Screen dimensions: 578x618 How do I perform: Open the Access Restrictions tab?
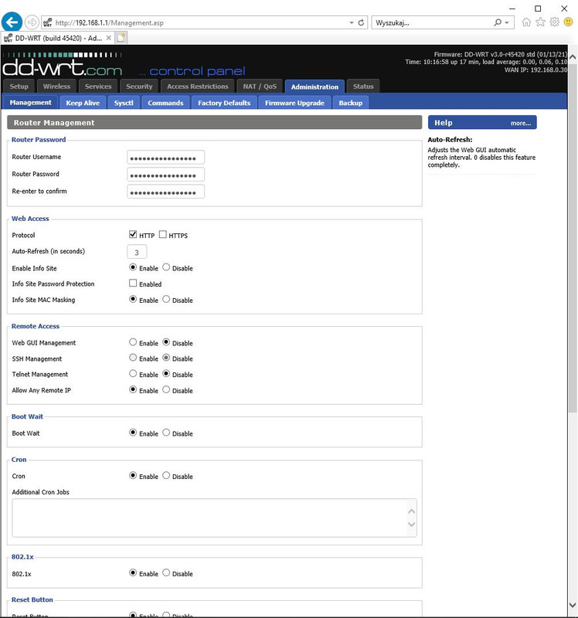click(x=198, y=87)
